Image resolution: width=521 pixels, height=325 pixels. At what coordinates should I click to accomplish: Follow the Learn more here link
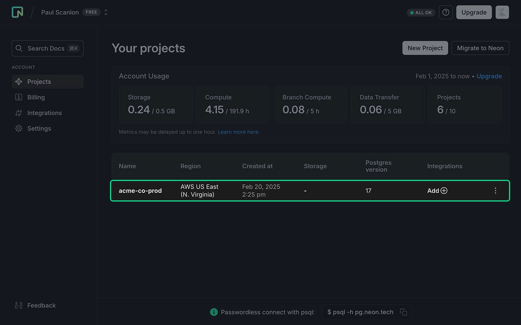[x=238, y=132]
